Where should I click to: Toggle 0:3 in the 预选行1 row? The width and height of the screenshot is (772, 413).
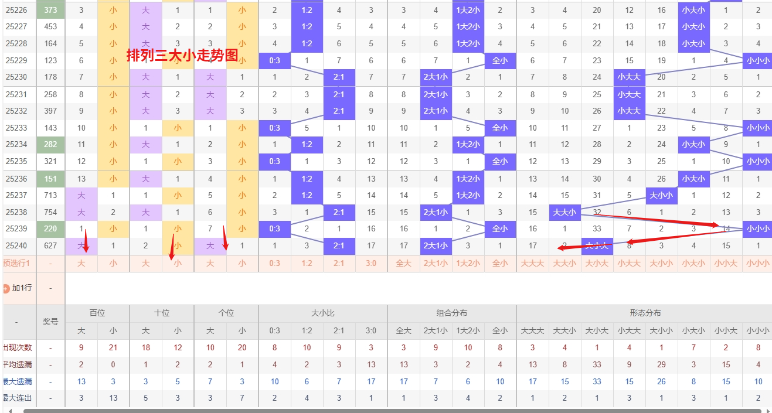[x=274, y=264]
